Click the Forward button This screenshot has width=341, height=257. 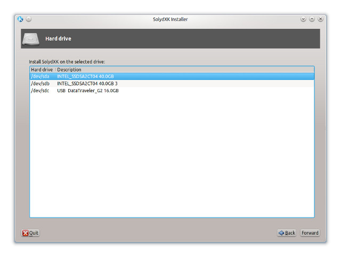click(x=310, y=233)
